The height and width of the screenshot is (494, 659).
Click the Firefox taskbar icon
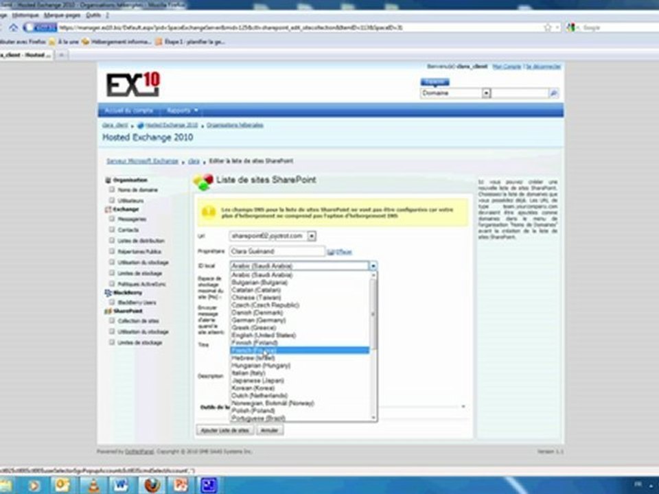(x=152, y=485)
